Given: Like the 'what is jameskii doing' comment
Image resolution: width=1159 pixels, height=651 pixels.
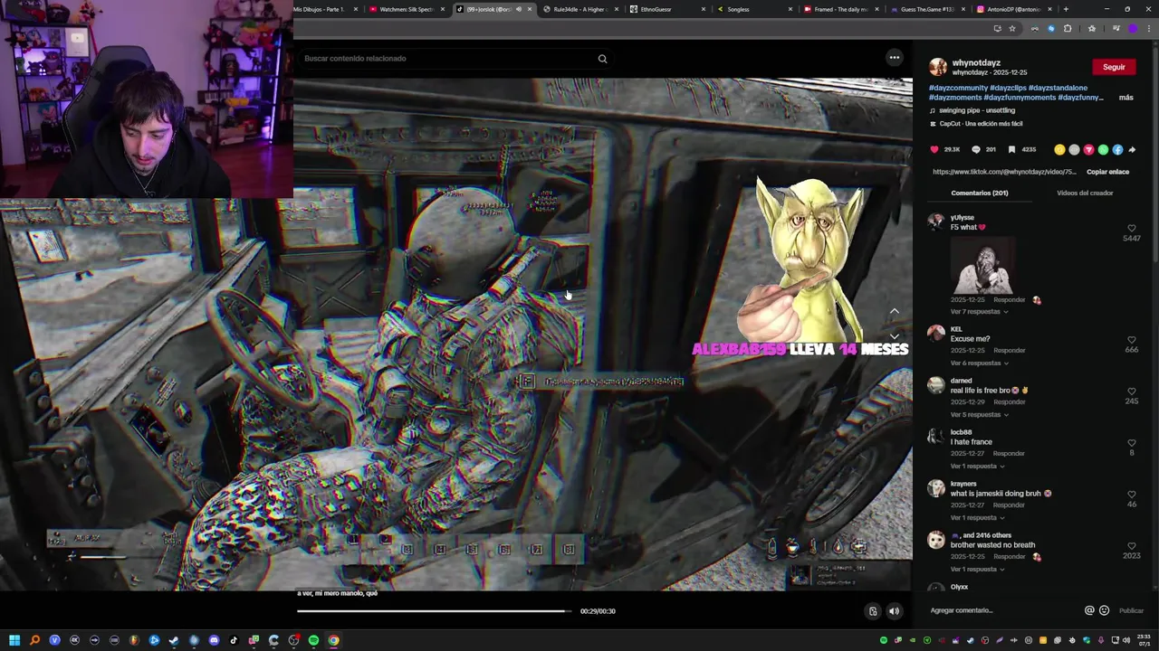Looking at the screenshot, I should coord(1132,495).
